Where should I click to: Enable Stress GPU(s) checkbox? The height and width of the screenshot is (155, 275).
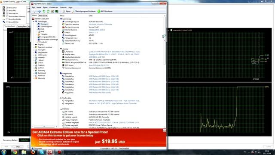(7, 22)
